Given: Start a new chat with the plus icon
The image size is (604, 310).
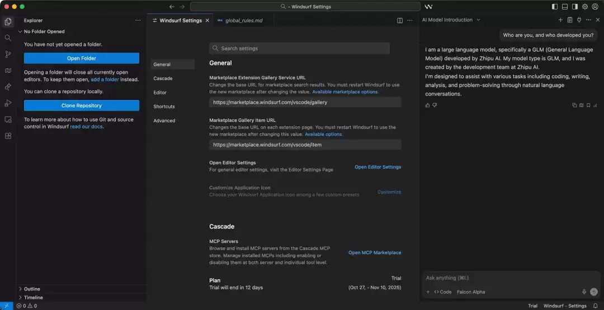Looking at the screenshot, I should (x=560, y=20).
